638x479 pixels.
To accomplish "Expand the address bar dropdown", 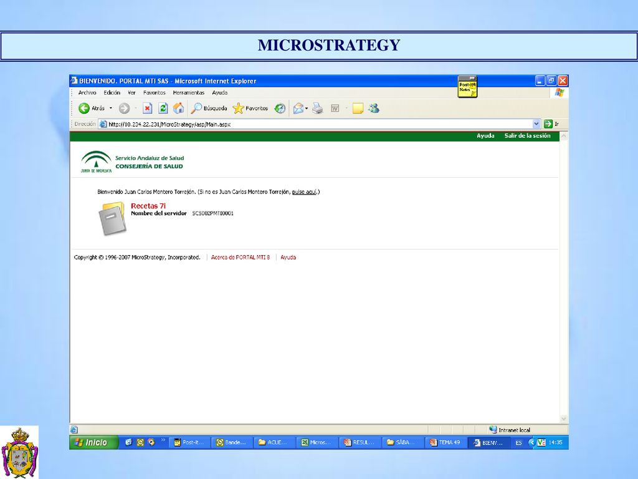I will coord(536,124).
